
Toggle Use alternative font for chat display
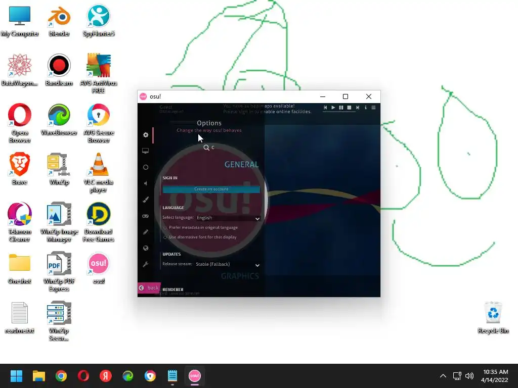tap(200, 237)
